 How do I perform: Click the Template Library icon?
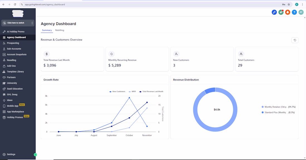pos(4,72)
